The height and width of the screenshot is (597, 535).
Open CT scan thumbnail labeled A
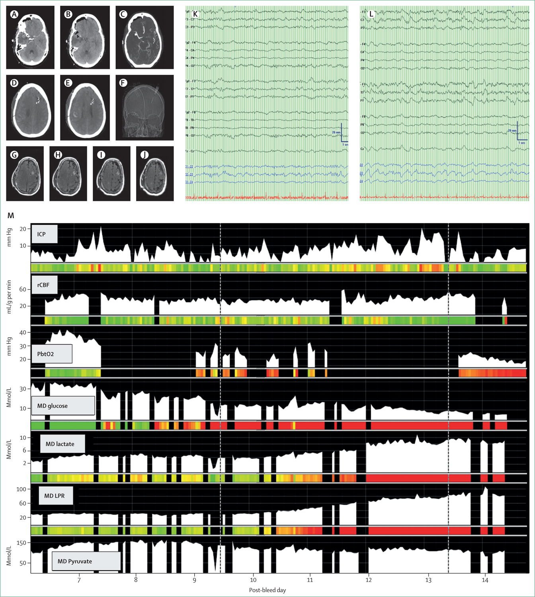[30, 37]
